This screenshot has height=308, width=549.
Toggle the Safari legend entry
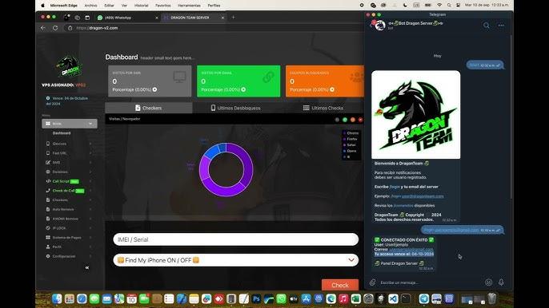[350, 145]
